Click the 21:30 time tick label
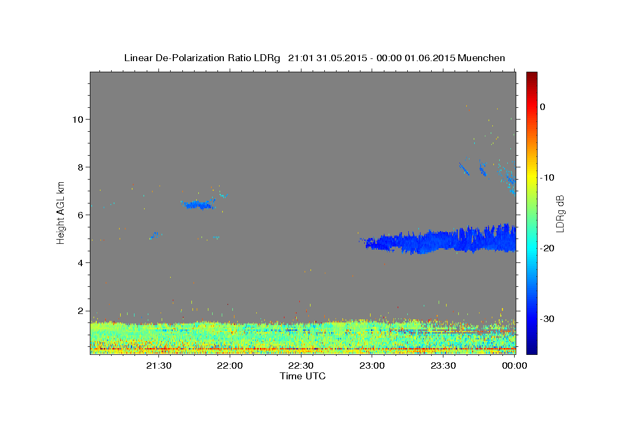The height and width of the screenshot is (425, 638). pyautogui.click(x=158, y=365)
